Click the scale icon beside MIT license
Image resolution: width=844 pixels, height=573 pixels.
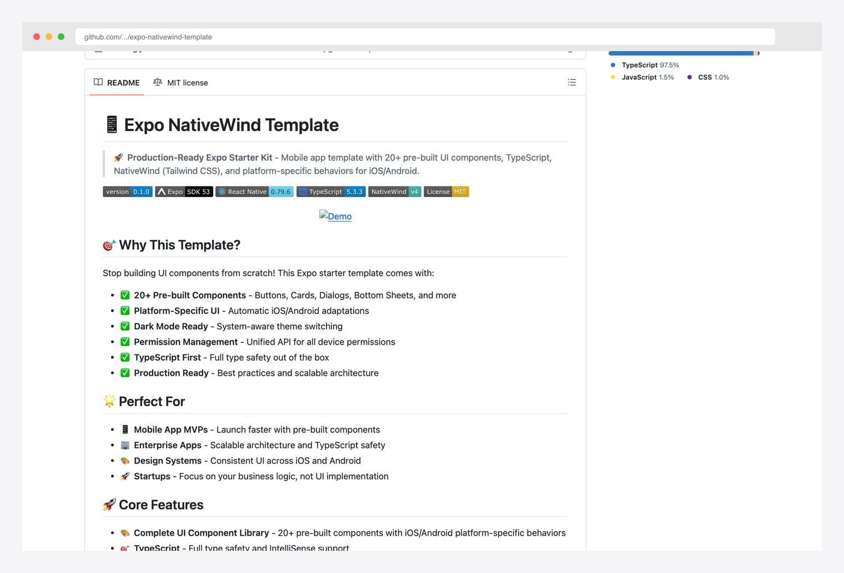pyautogui.click(x=158, y=82)
